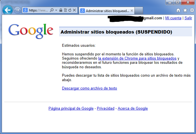Click the Stop loading X in address bar

[74, 10]
